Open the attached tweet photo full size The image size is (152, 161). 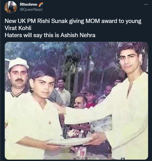point(76,101)
